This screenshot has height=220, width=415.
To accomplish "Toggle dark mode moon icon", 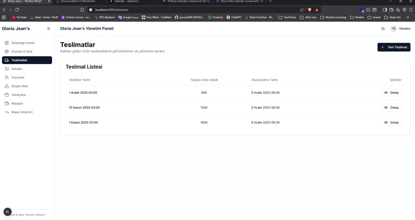I will (x=383, y=29).
